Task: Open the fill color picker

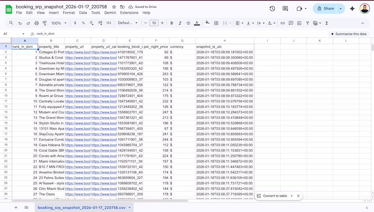Action: [207, 23]
